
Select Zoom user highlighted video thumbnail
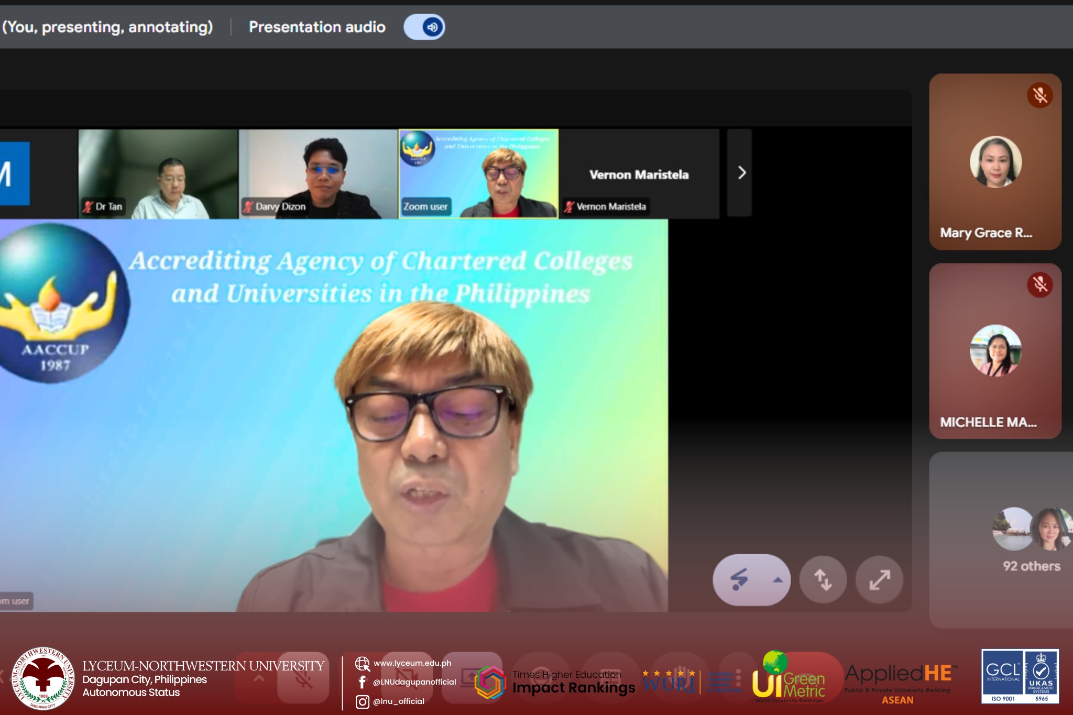pos(478,174)
